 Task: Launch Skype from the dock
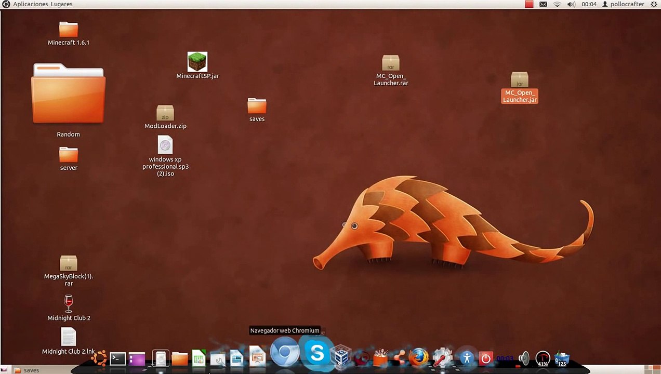[316, 353]
